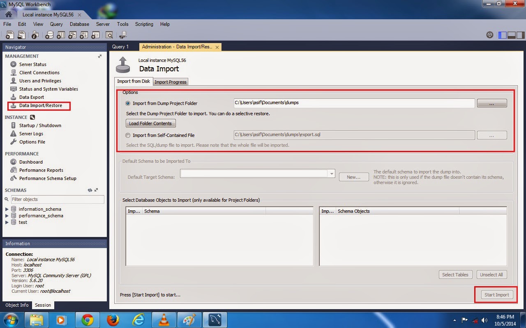Open the Scripting menu
Image resolution: width=526 pixels, height=328 pixels.
point(144,24)
